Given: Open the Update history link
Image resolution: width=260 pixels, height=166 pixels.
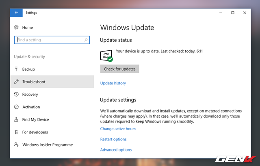Looking at the screenshot, I should [x=113, y=83].
